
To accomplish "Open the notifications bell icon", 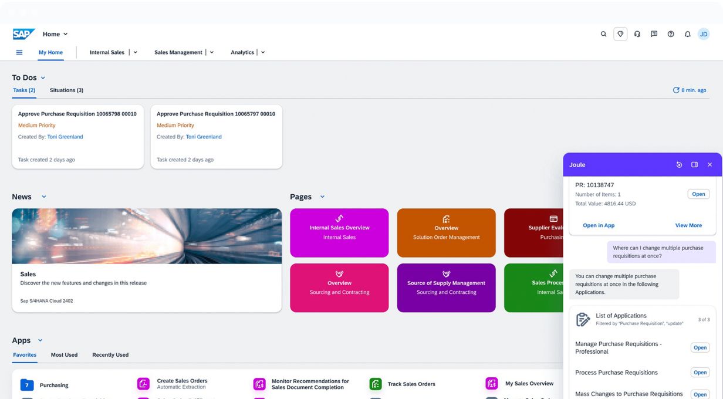I will pyautogui.click(x=687, y=34).
